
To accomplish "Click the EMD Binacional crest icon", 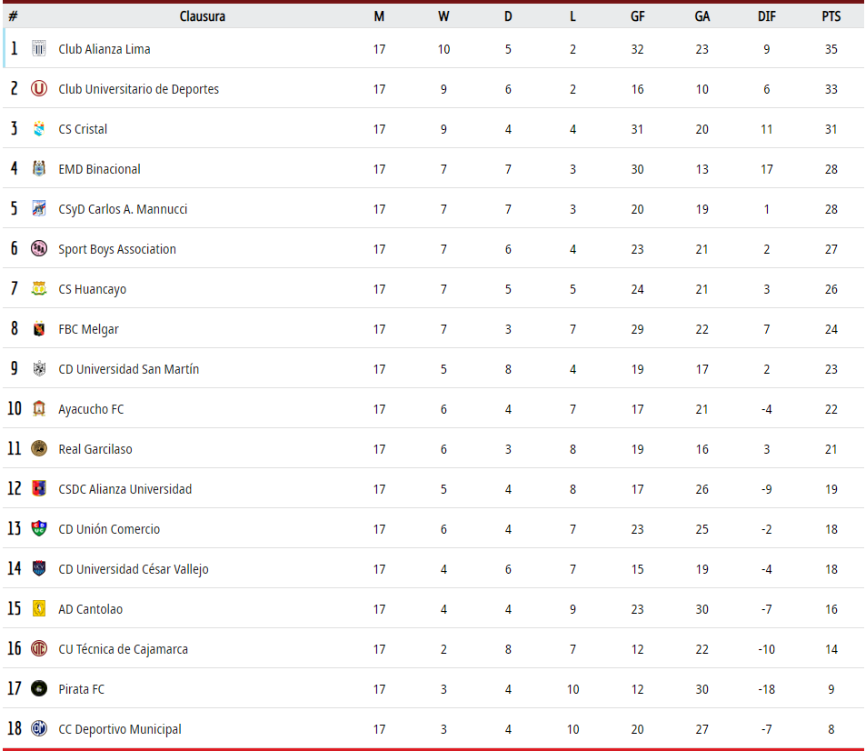I will (x=39, y=168).
